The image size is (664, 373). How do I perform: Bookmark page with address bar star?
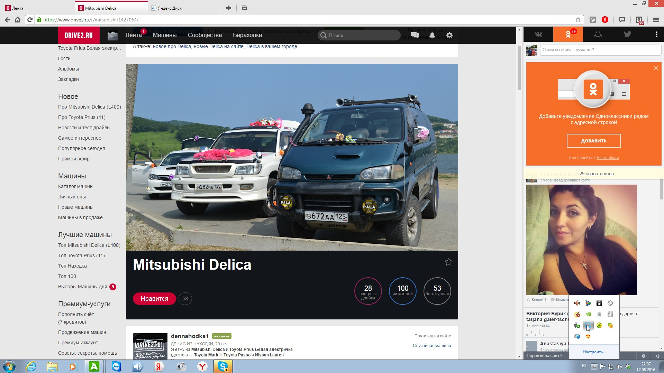(x=578, y=20)
